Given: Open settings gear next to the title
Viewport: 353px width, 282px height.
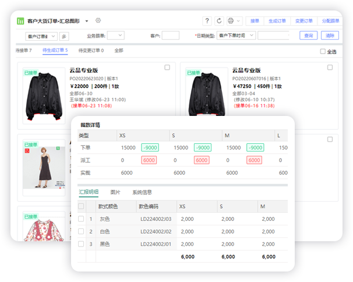Looking at the screenshot, I should pyautogui.click(x=98, y=20).
